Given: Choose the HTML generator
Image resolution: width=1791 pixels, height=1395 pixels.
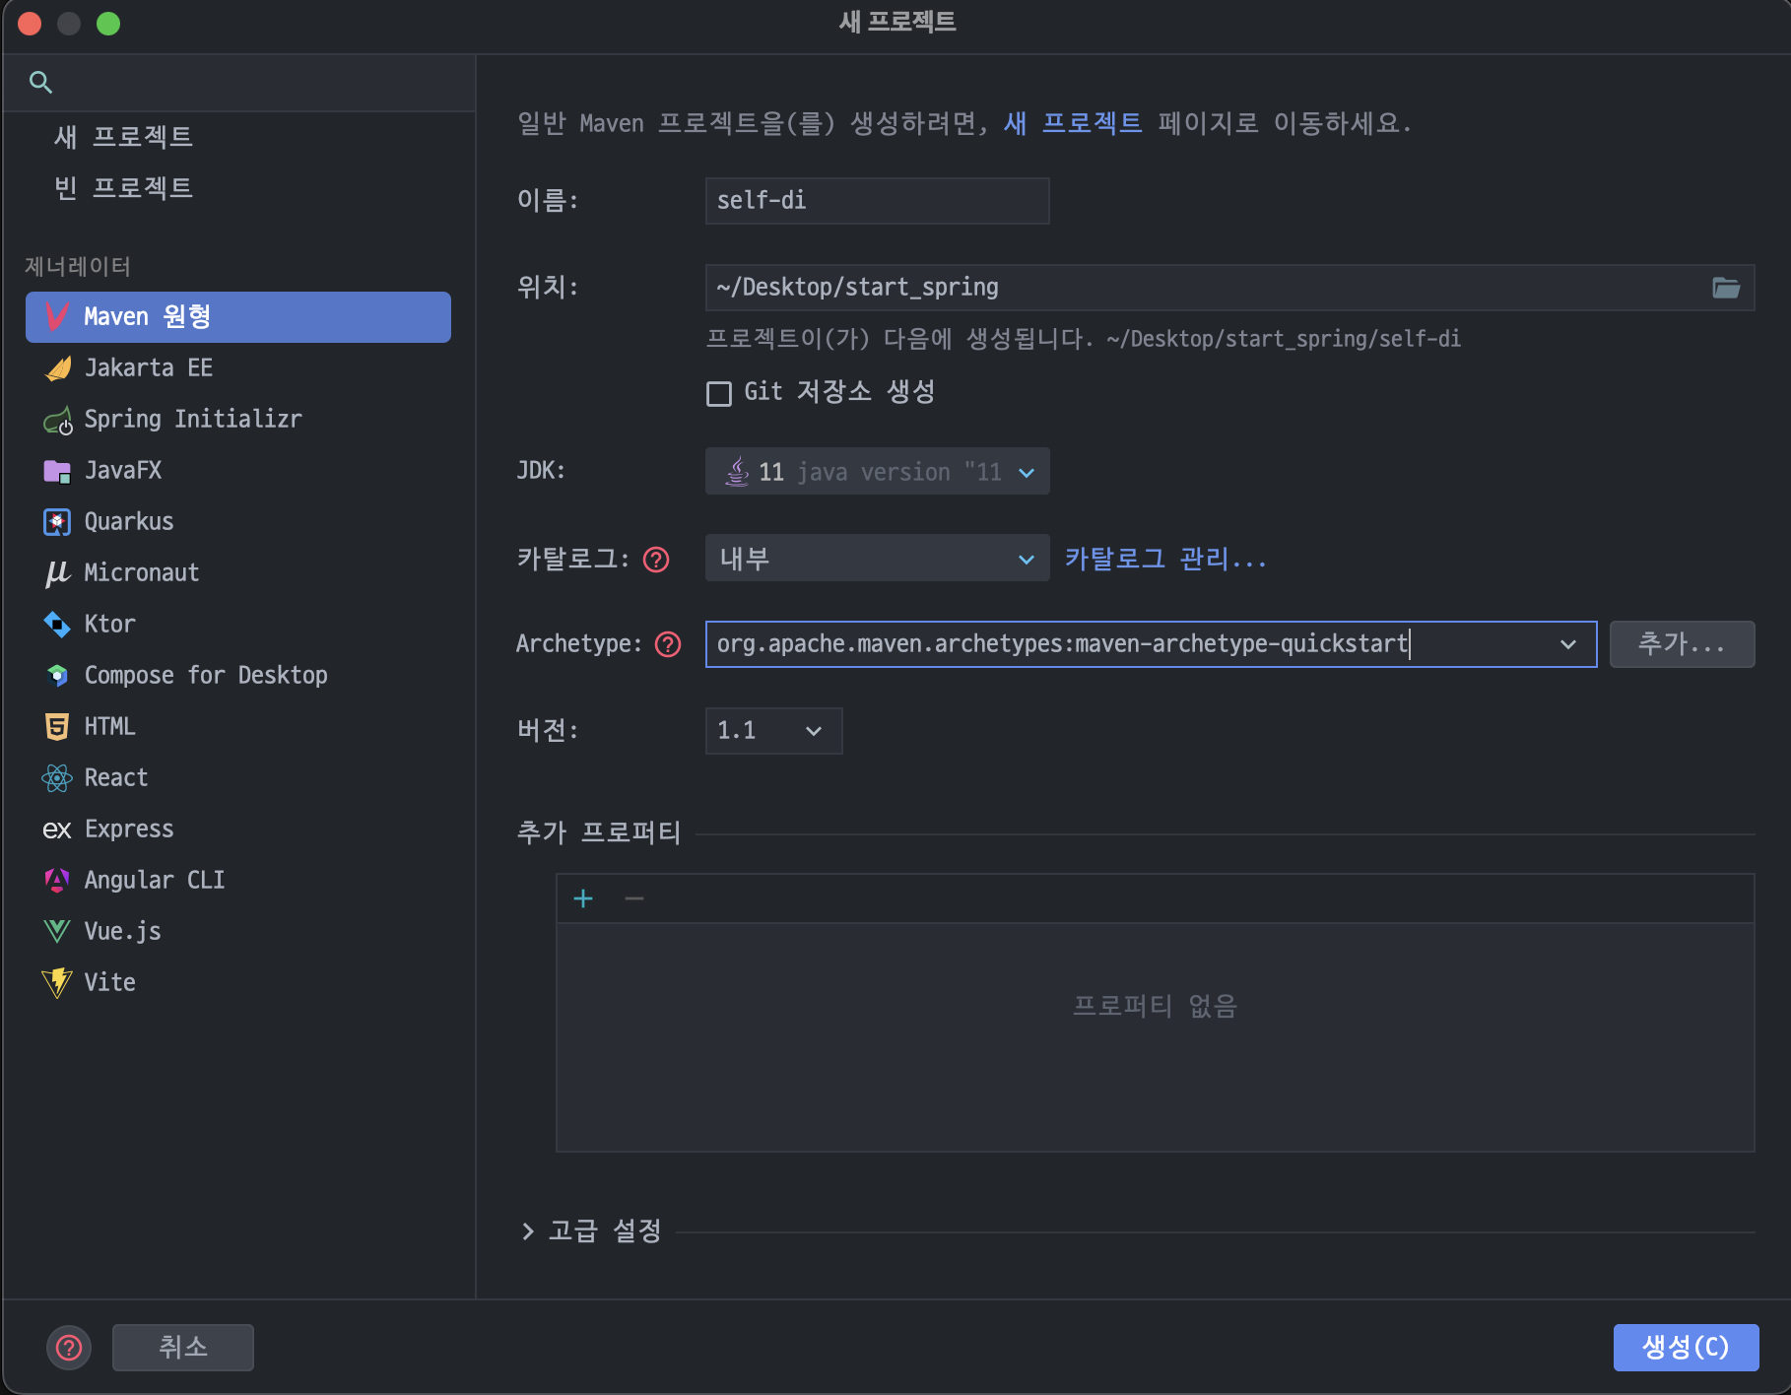Looking at the screenshot, I should (238, 727).
